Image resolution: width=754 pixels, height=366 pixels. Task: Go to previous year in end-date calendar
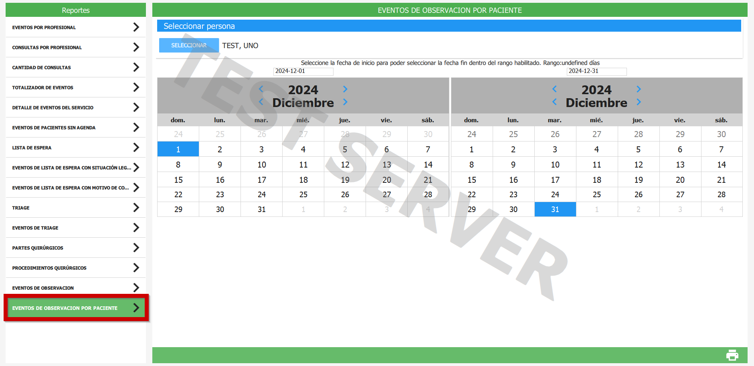pos(554,89)
